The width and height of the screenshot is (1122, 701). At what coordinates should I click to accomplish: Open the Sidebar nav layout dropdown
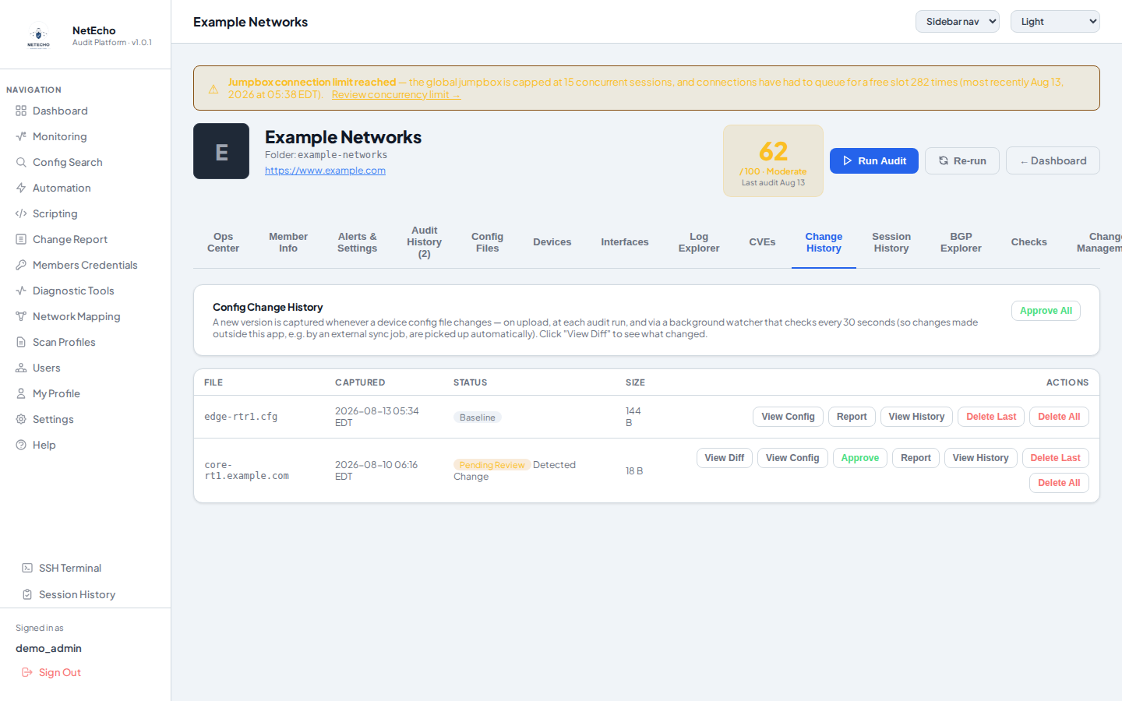pos(958,22)
